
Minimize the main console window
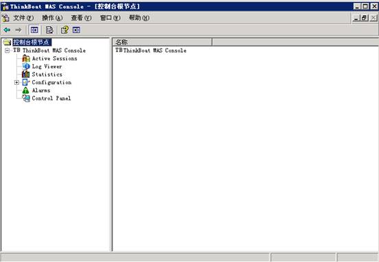357,6
